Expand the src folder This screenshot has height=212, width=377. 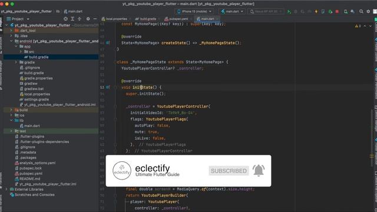(x=21, y=52)
